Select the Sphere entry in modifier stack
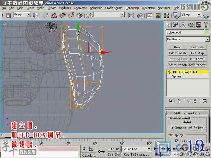This screenshot has height=158, width=211. pos(177,76)
